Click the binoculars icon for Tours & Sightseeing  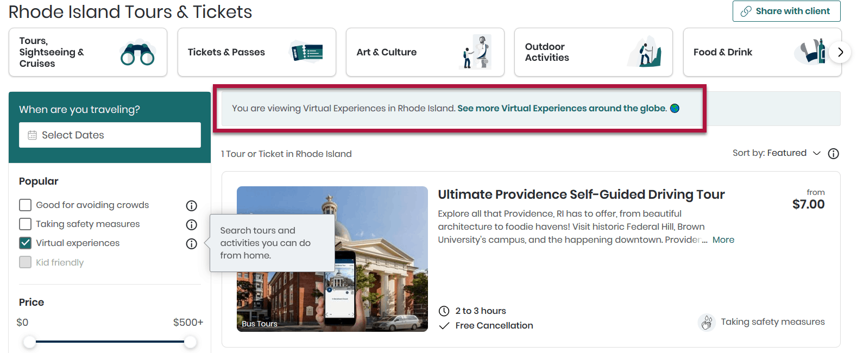[137, 52]
